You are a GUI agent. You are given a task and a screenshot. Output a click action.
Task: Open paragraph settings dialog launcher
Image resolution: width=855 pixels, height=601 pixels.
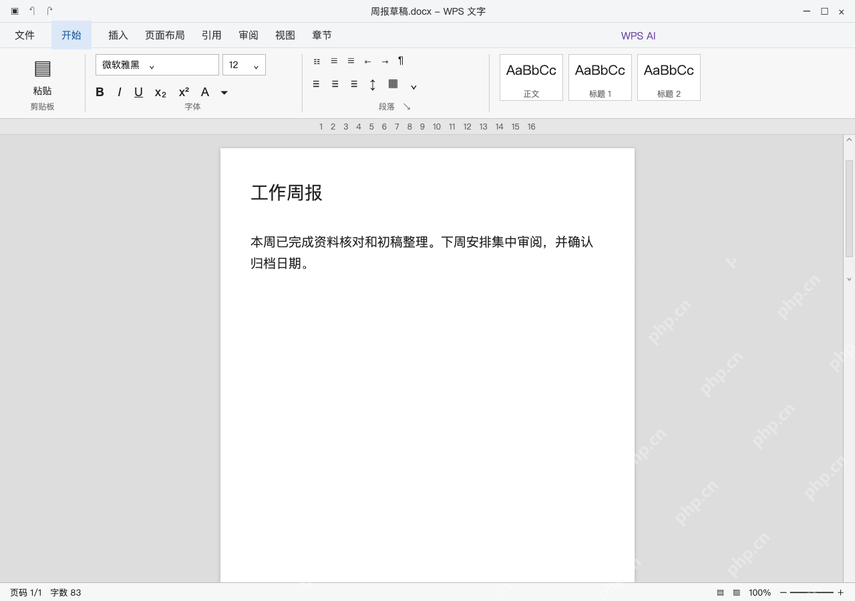407,106
